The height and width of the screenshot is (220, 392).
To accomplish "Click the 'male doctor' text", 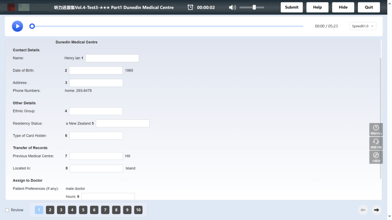I will [75, 189].
